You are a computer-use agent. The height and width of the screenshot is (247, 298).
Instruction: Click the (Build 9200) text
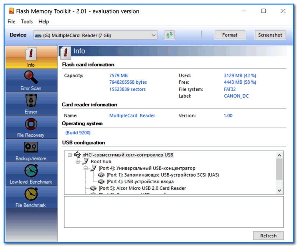(x=78, y=133)
